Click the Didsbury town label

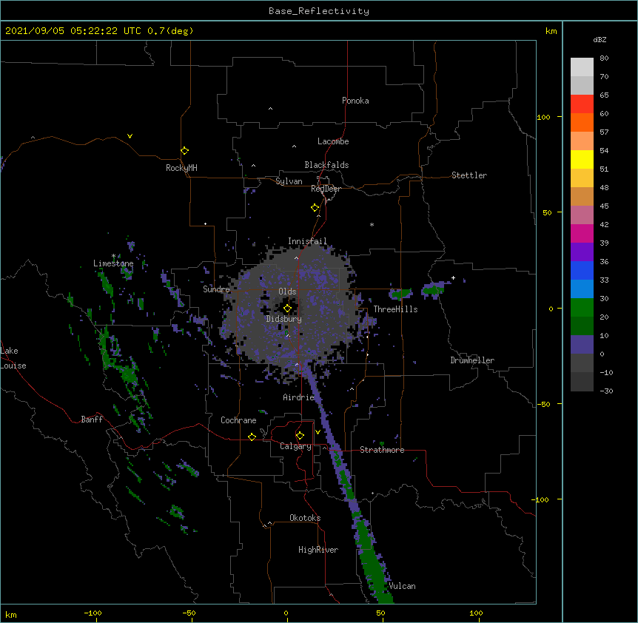point(284,319)
